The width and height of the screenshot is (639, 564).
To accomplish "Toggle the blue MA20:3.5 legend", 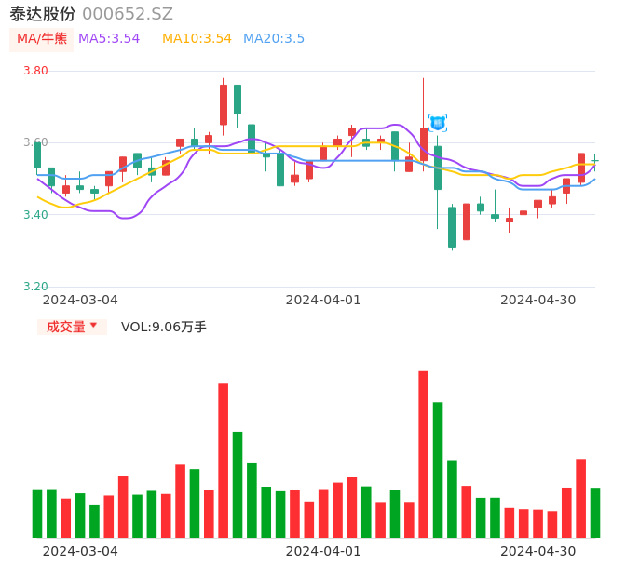I will [x=274, y=39].
